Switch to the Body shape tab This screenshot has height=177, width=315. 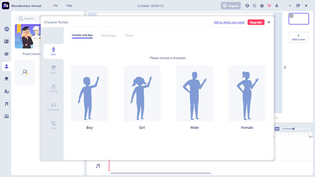click(109, 35)
